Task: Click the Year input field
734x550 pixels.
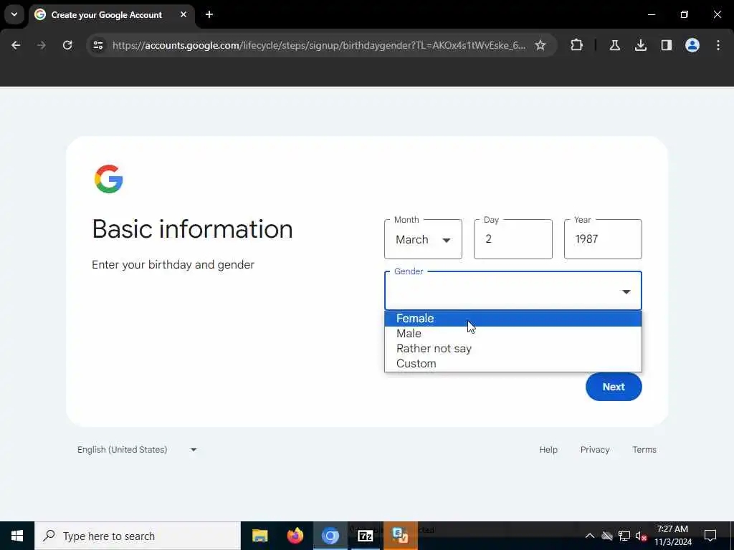Action: [x=603, y=239]
